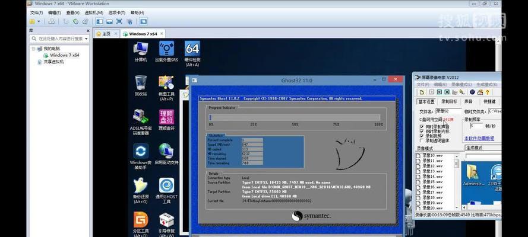Open VMware 虚拟机(M) menu
This screenshot has width=528, height=237.
pos(94,13)
